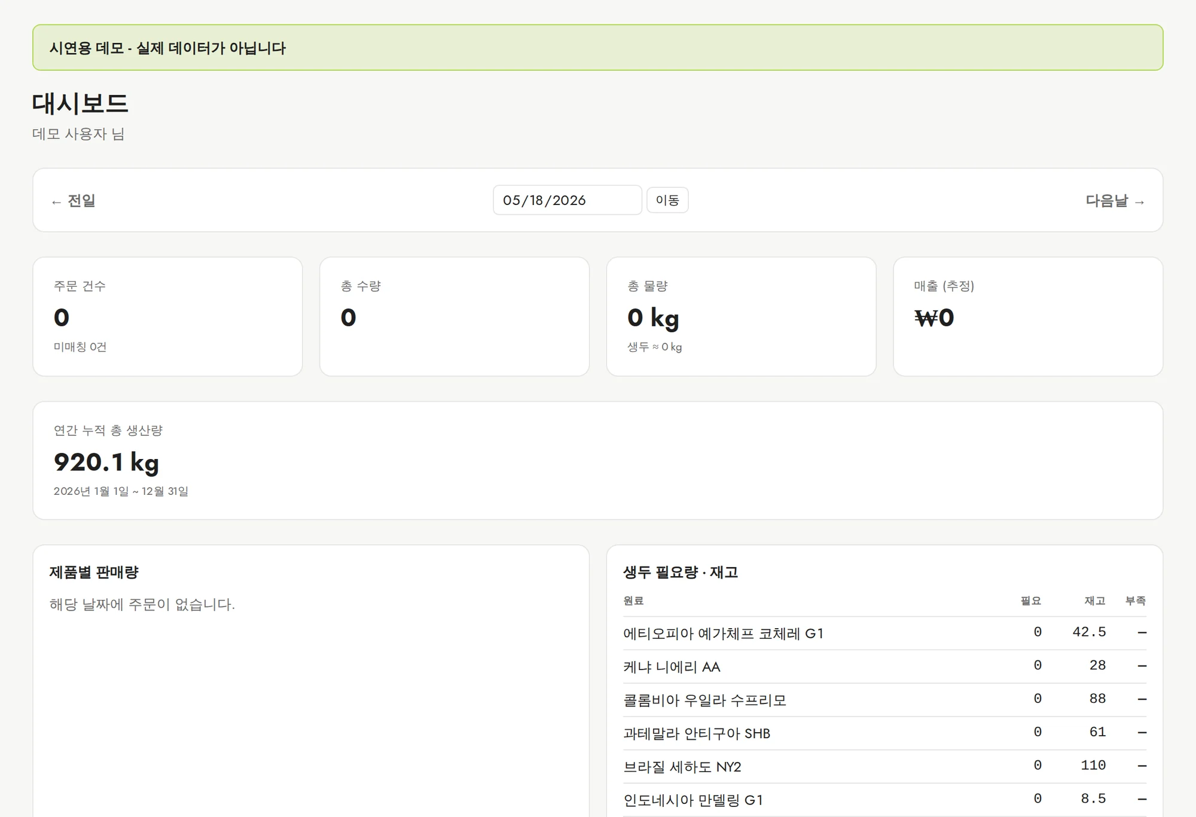1196x817 pixels.
Task: Click stock value 8.5
Action: pyautogui.click(x=1093, y=799)
